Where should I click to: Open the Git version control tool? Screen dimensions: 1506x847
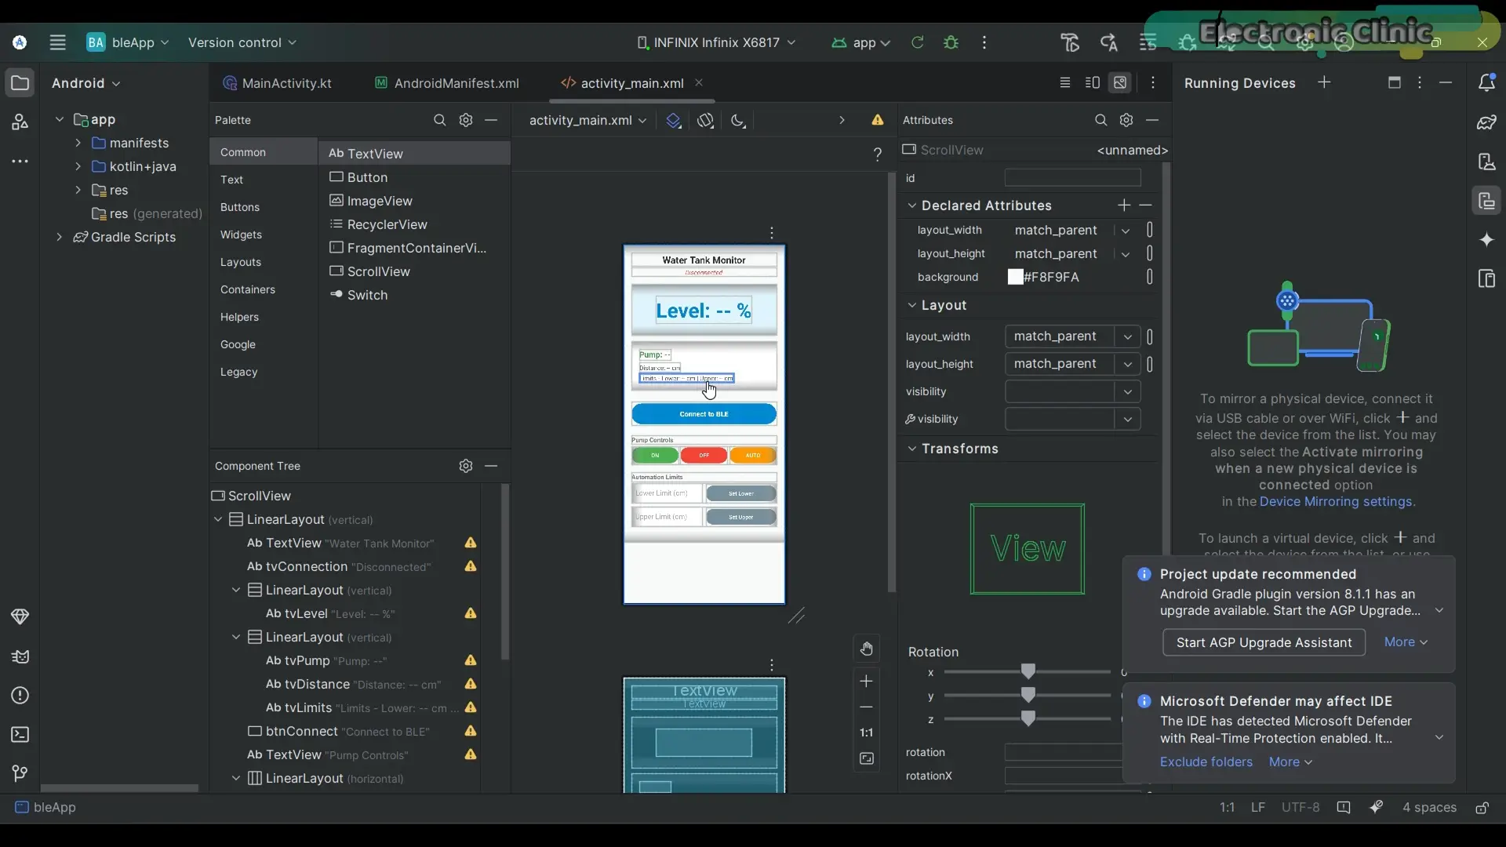pyautogui.click(x=20, y=774)
